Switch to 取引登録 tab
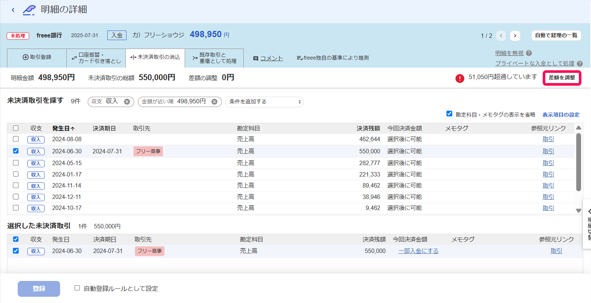591x303 pixels. (x=37, y=57)
